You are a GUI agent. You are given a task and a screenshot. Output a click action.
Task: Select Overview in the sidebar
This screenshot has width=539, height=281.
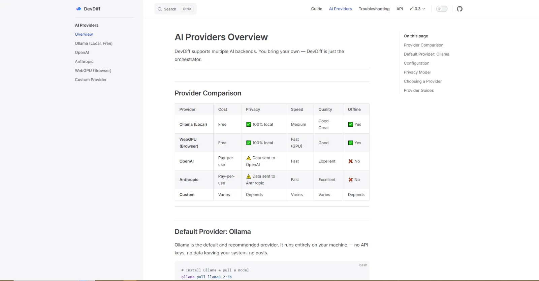pos(84,34)
